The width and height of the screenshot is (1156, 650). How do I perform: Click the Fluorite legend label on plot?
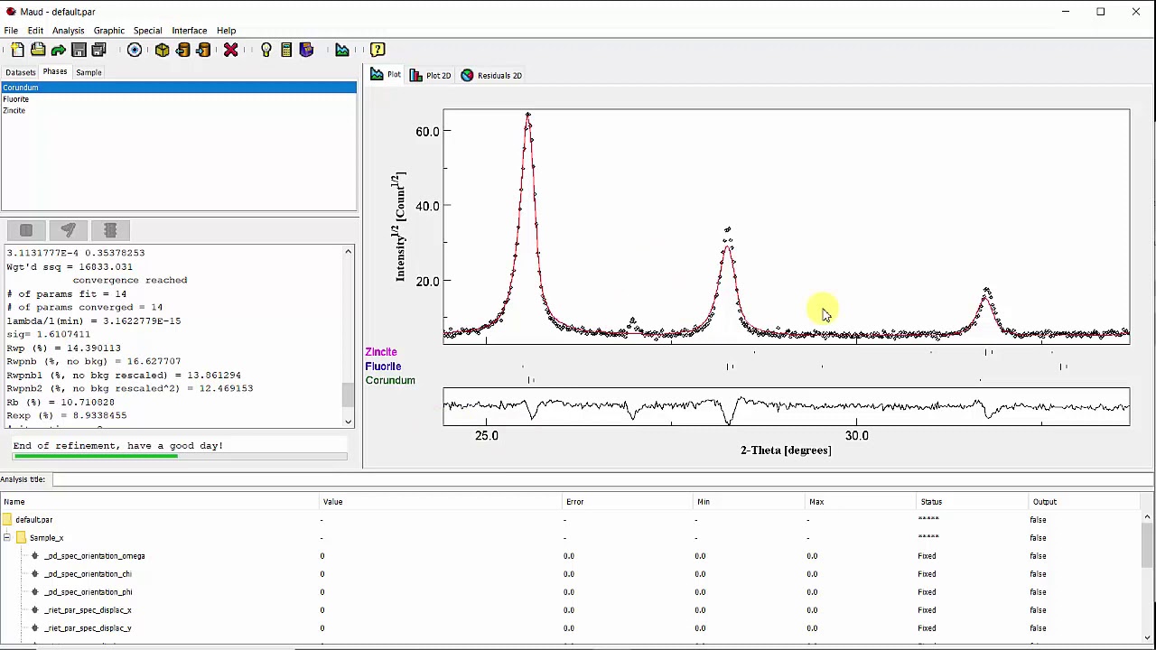click(x=383, y=367)
